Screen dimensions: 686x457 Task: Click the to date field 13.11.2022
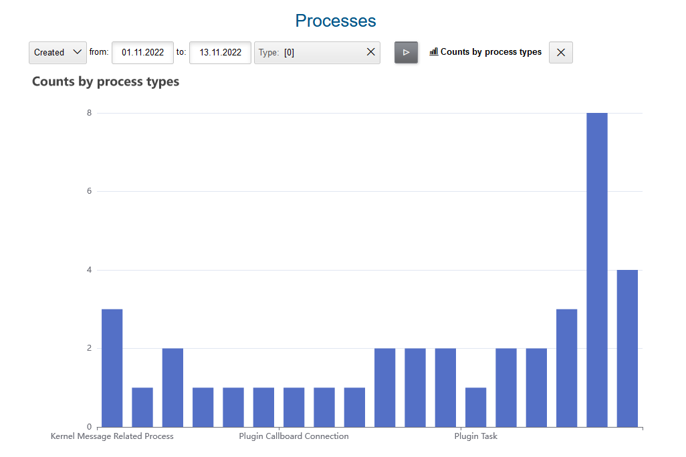pyautogui.click(x=220, y=53)
